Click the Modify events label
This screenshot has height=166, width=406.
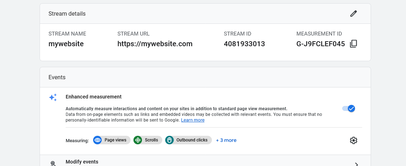click(82, 162)
